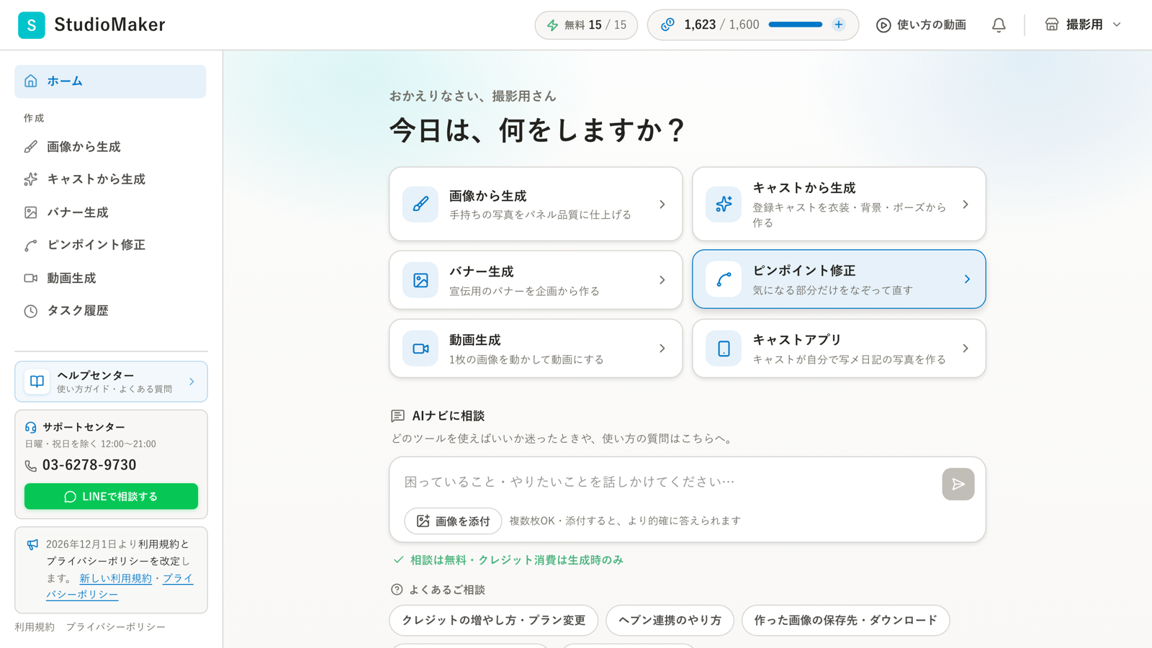1152x648 pixels.
Task: Open 画像から生成 in the sidebar
Action: coord(110,147)
